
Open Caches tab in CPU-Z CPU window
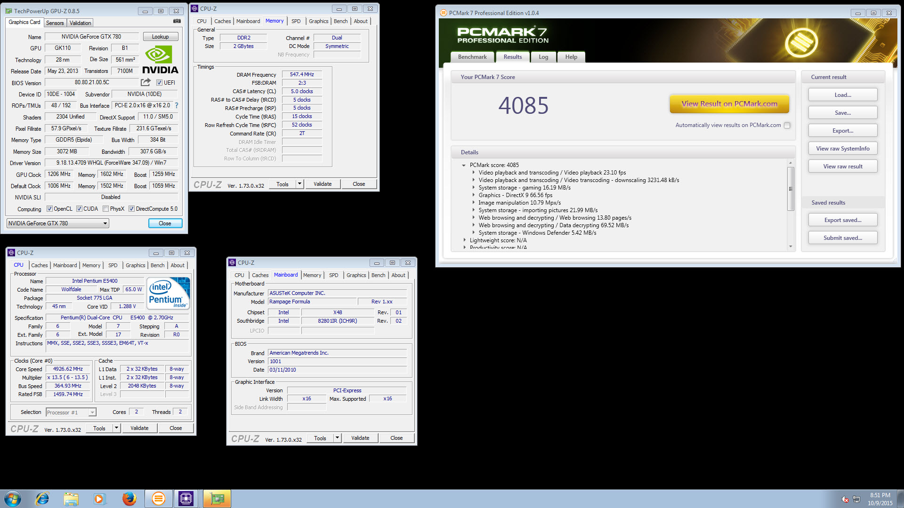40,265
